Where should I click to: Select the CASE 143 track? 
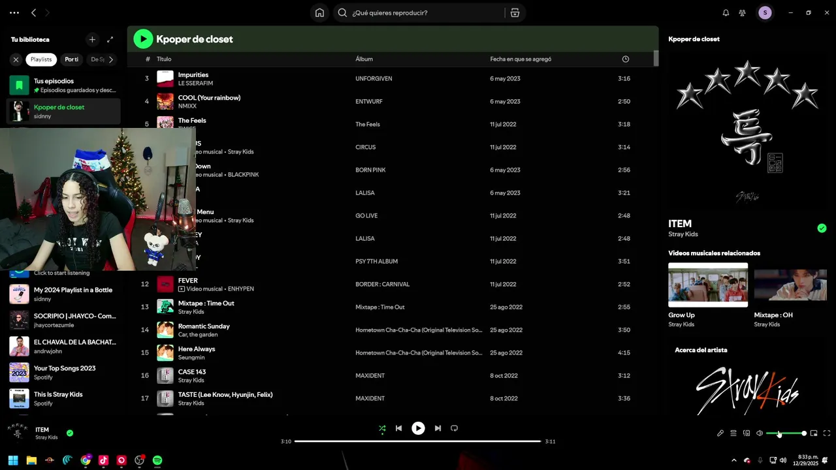pyautogui.click(x=392, y=375)
